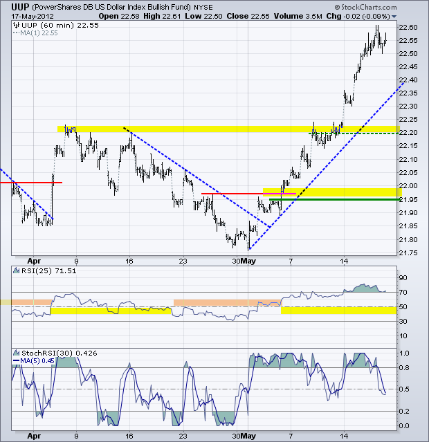Click the 21.90 price axis label
The height and width of the screenshot is (442, 429).
click(408, 212)
